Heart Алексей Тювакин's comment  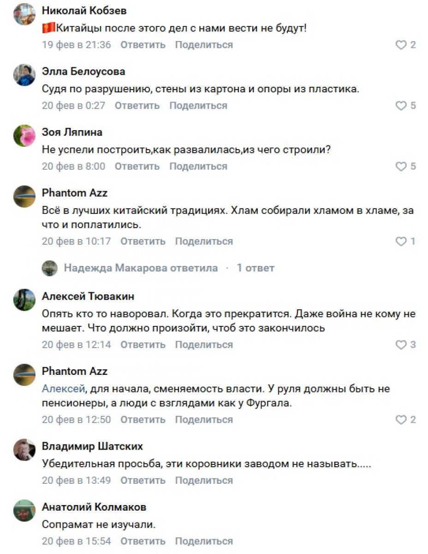(401, 345)
